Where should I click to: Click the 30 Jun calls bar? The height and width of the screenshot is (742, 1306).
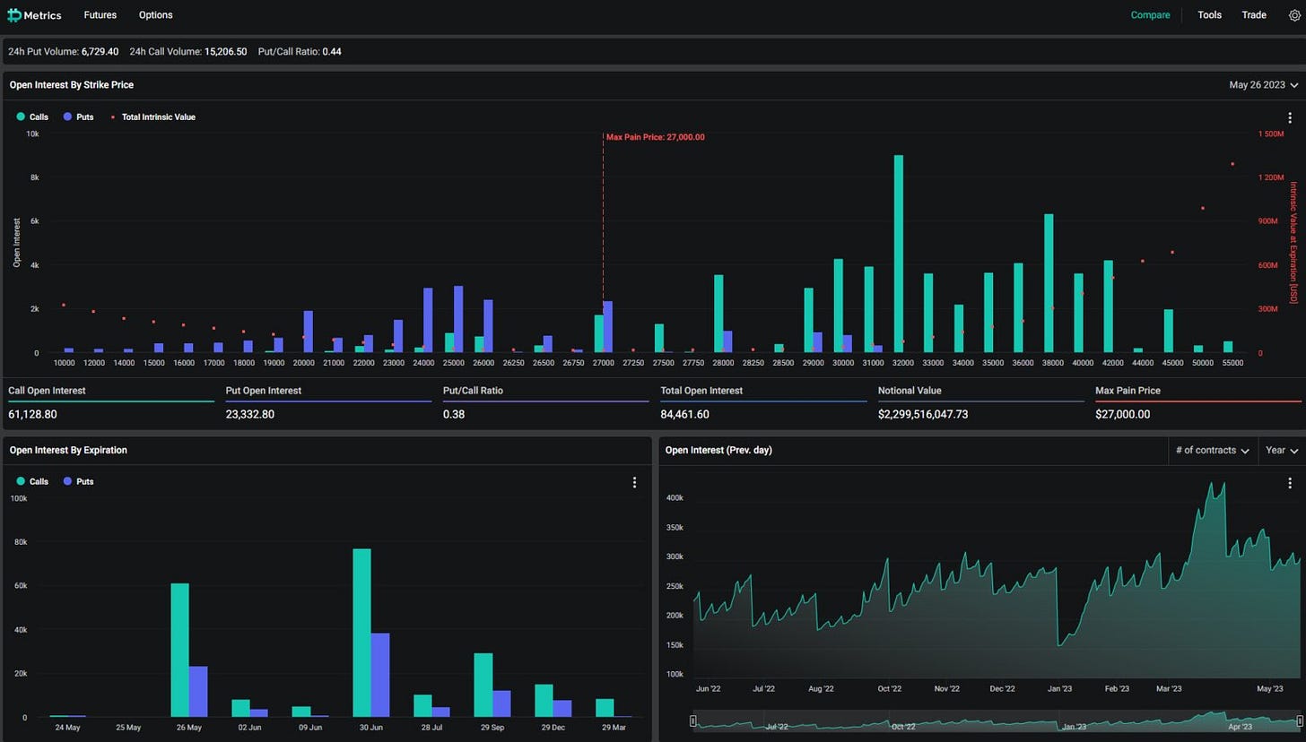362,633
